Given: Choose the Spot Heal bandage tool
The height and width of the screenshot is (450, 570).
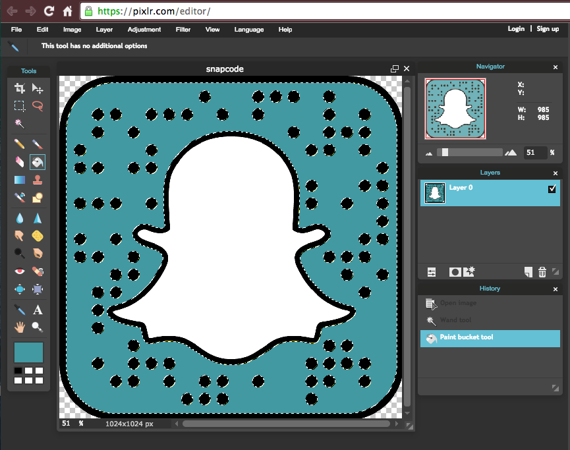Looking at the screenshot, I should [x=38, y=271].
